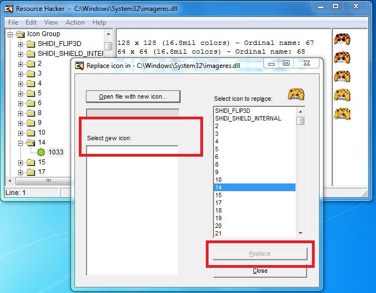
Task: Select item 3 in the replace list
Action: point(254,134)
